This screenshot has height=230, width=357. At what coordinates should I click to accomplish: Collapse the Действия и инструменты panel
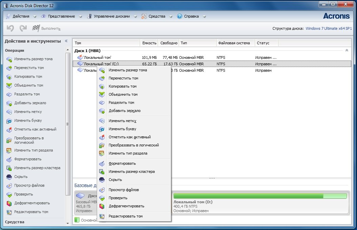click(66, 41)
